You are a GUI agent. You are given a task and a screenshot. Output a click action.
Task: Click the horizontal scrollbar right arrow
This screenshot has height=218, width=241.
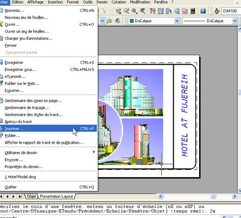(234, 196)
